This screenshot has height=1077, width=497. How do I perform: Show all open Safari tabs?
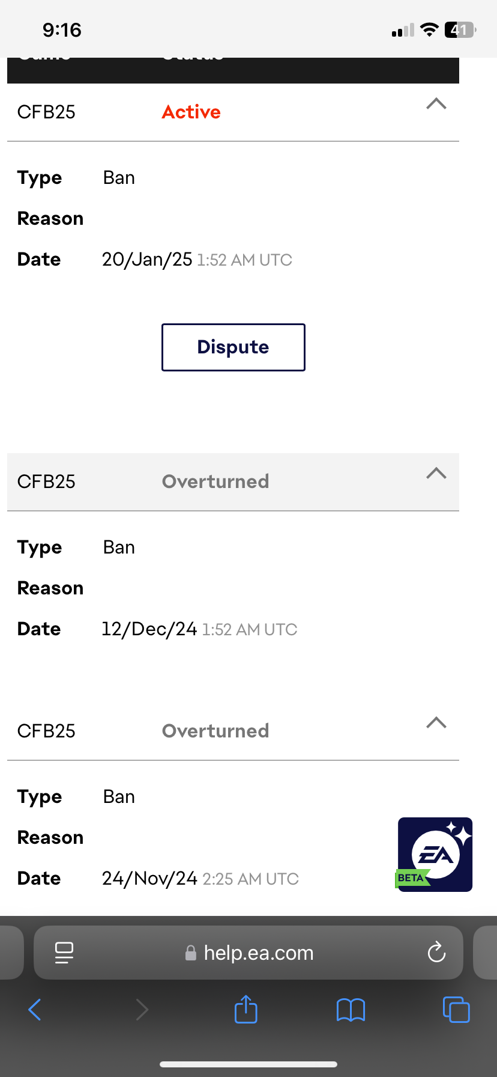[456, 1009]
